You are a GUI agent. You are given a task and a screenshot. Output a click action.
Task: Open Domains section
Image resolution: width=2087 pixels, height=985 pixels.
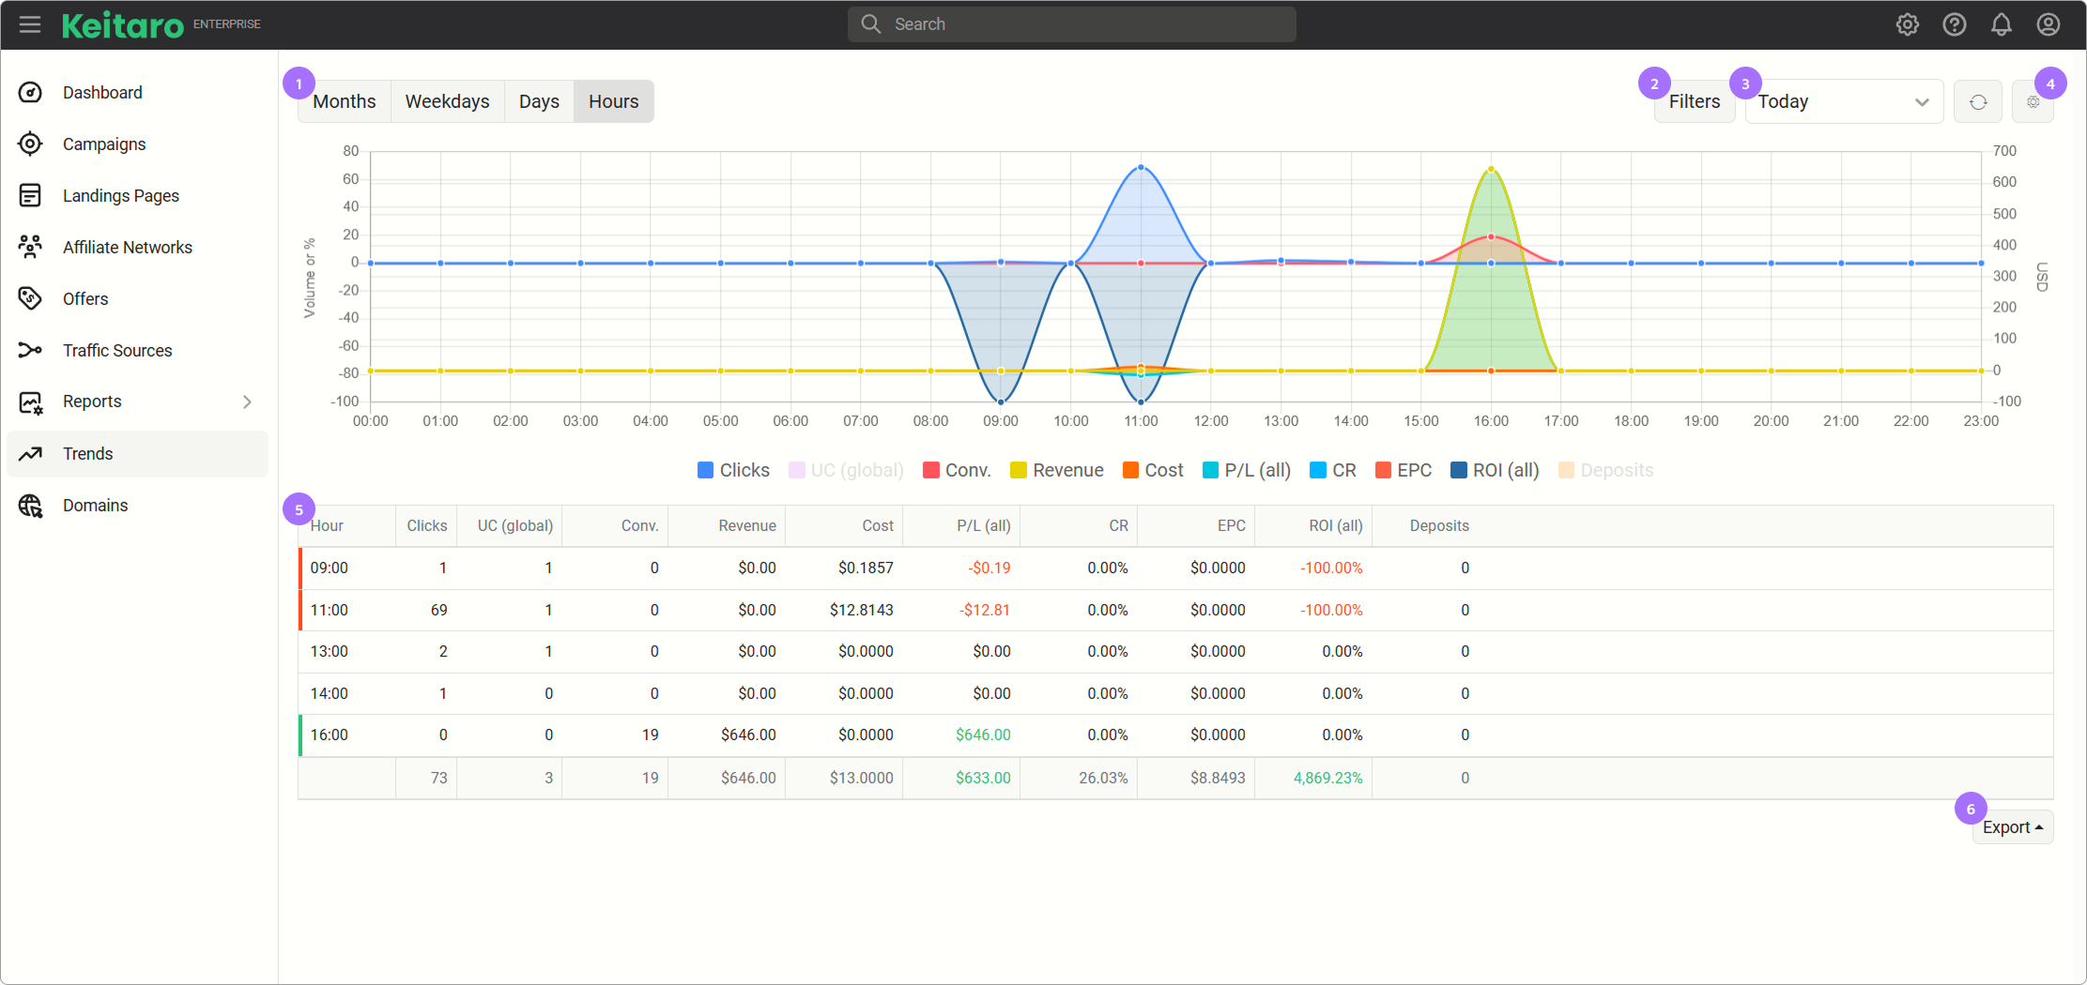point(95,506)
